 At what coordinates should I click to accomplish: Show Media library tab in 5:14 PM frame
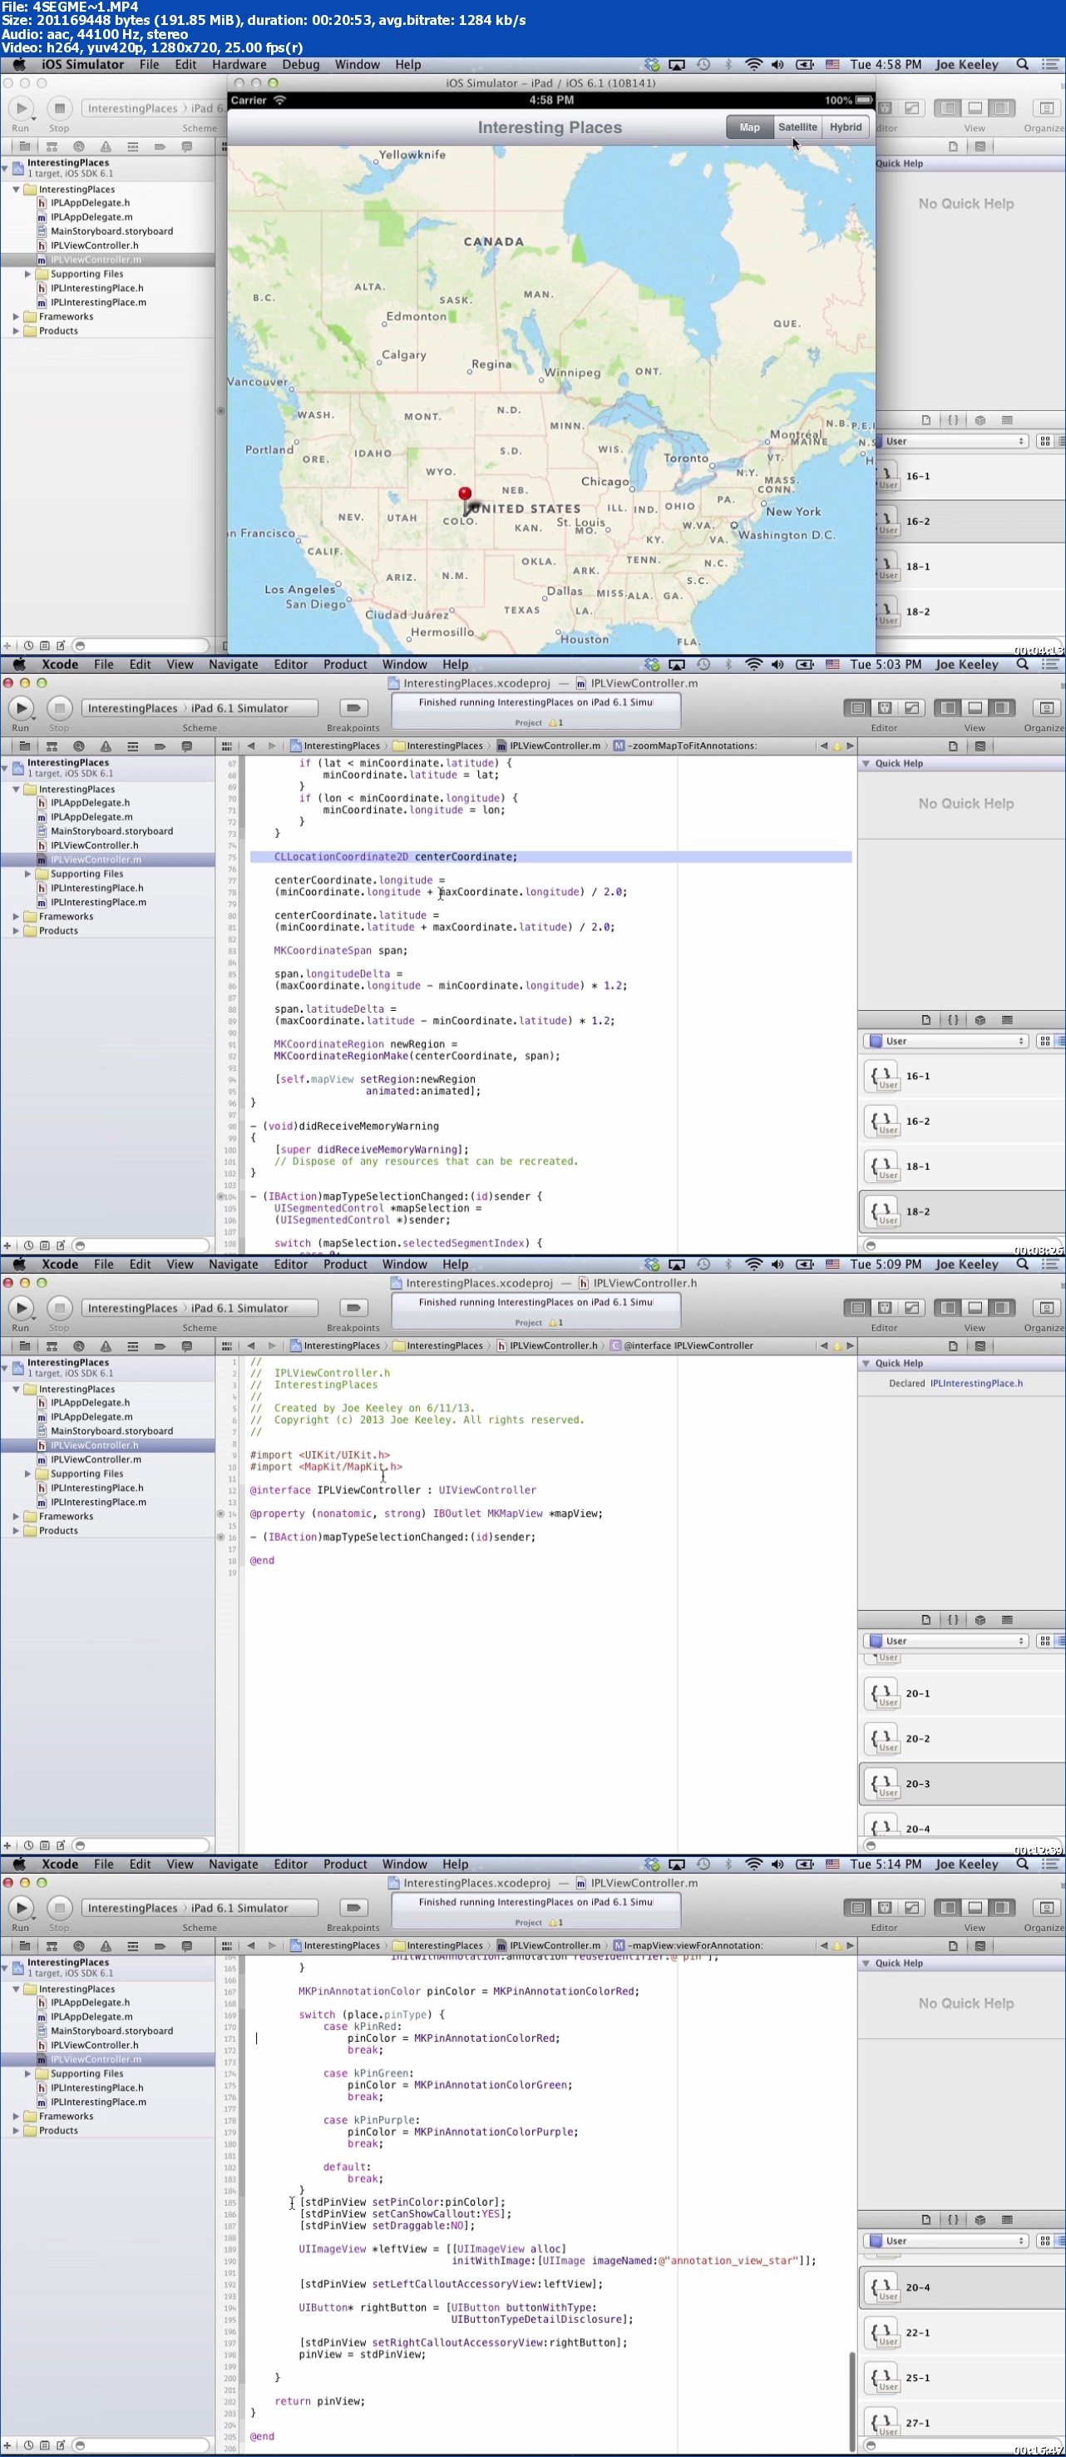coord(1007,2220)
